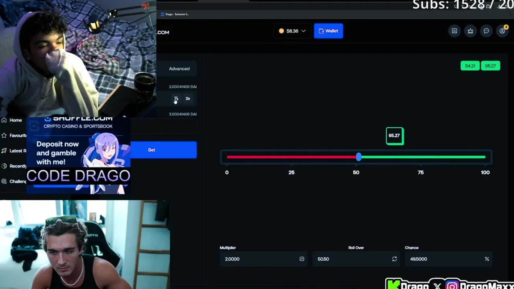514x289 pixels.
Task: Click the Shuffle.com deposit promo banner
Action: click(78, 156)
